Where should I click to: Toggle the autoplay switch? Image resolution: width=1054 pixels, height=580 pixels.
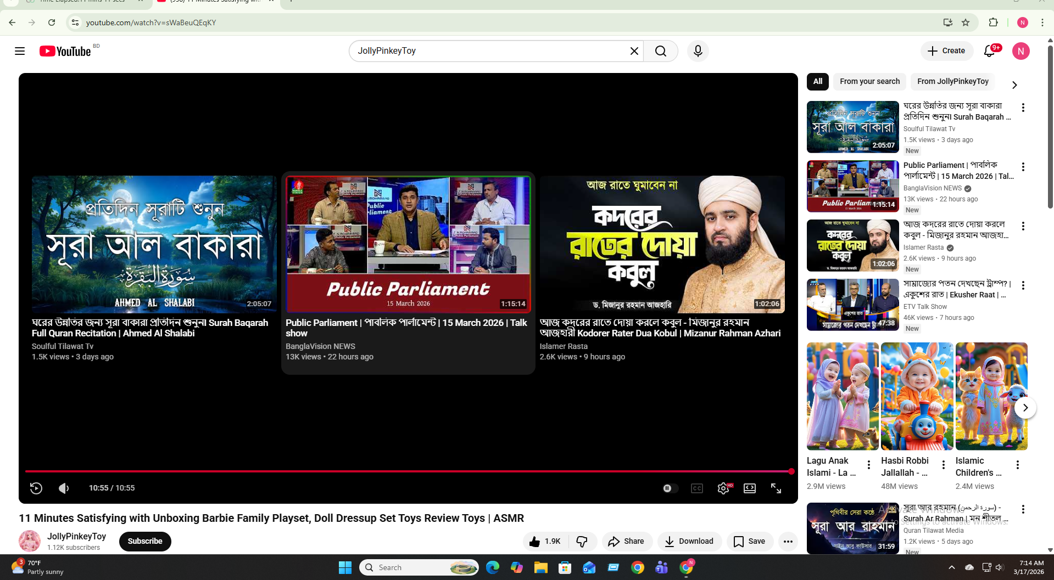(x=670, y=488)
